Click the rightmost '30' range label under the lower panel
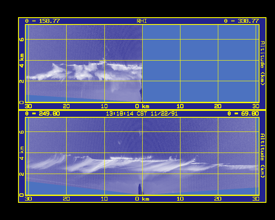This screenshot has height=220, width=275. click(256, 199)
